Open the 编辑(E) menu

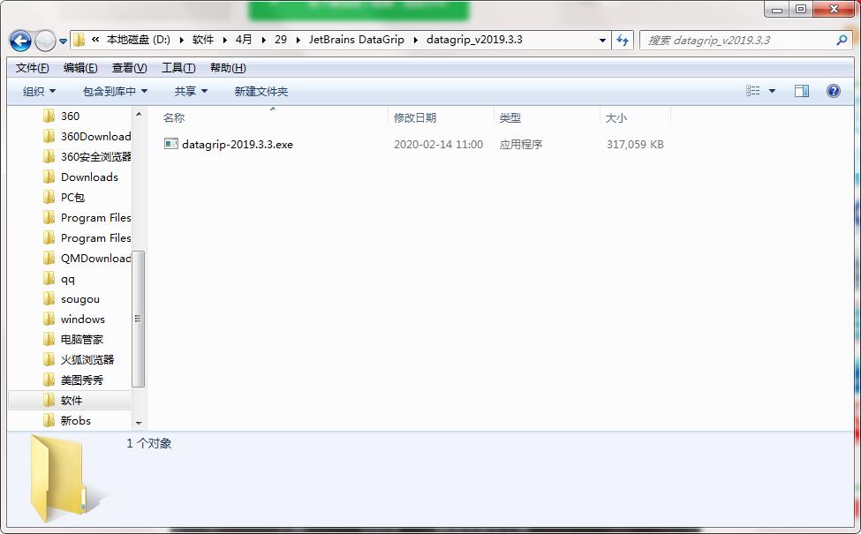80,67
